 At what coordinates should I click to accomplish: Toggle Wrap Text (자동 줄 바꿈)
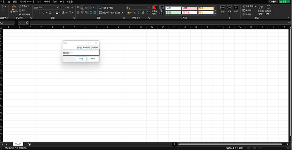tap(106, 8)
